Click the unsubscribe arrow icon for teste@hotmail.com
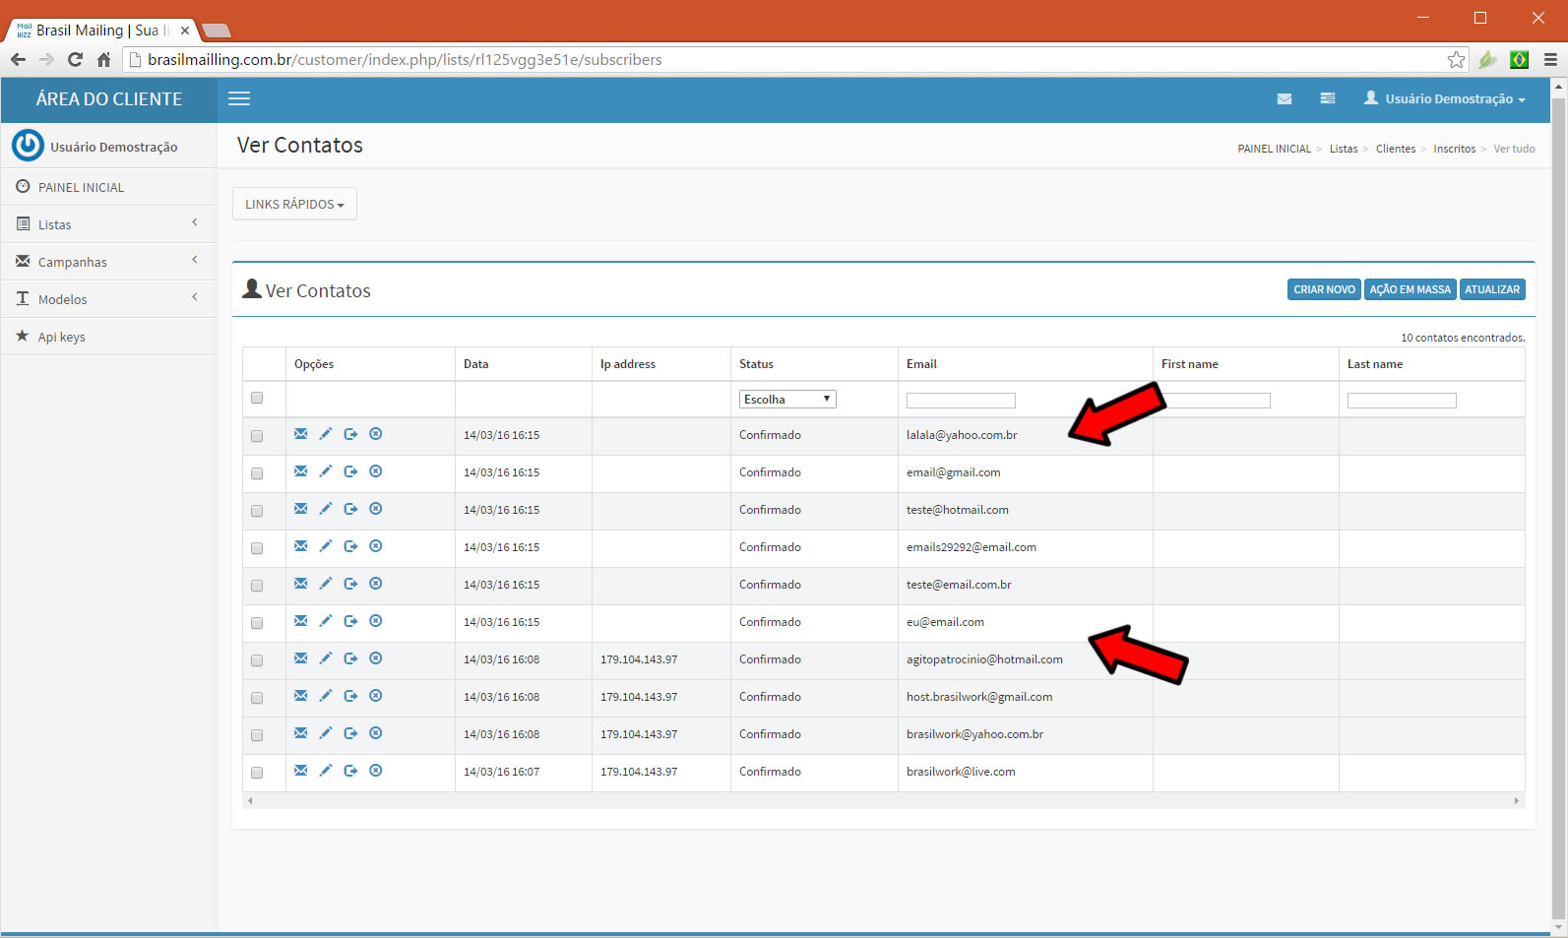Viewport: 1568px width, 938px height. pyautogui.click(x=350, y=509)
